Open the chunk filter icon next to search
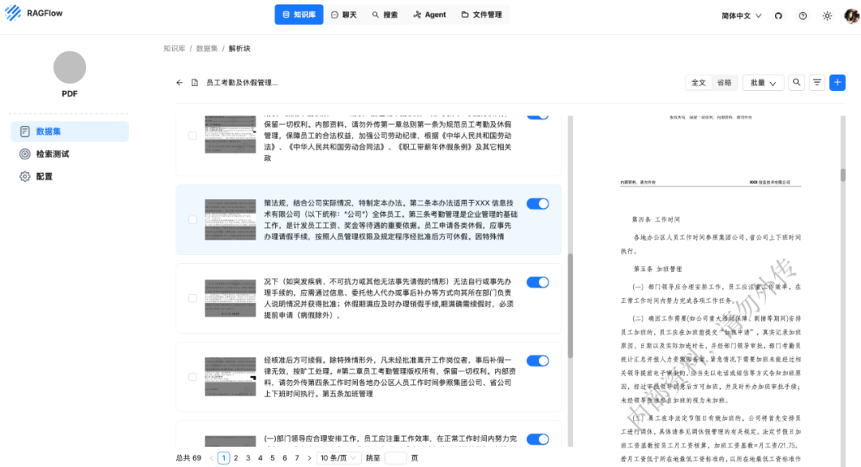Screen dimensions: 861x467 pos(816,82)
